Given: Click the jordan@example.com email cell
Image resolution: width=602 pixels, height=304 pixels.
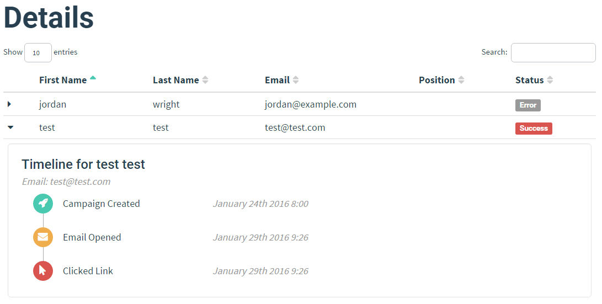Looking at the screenshot, I should pos(311,104).
